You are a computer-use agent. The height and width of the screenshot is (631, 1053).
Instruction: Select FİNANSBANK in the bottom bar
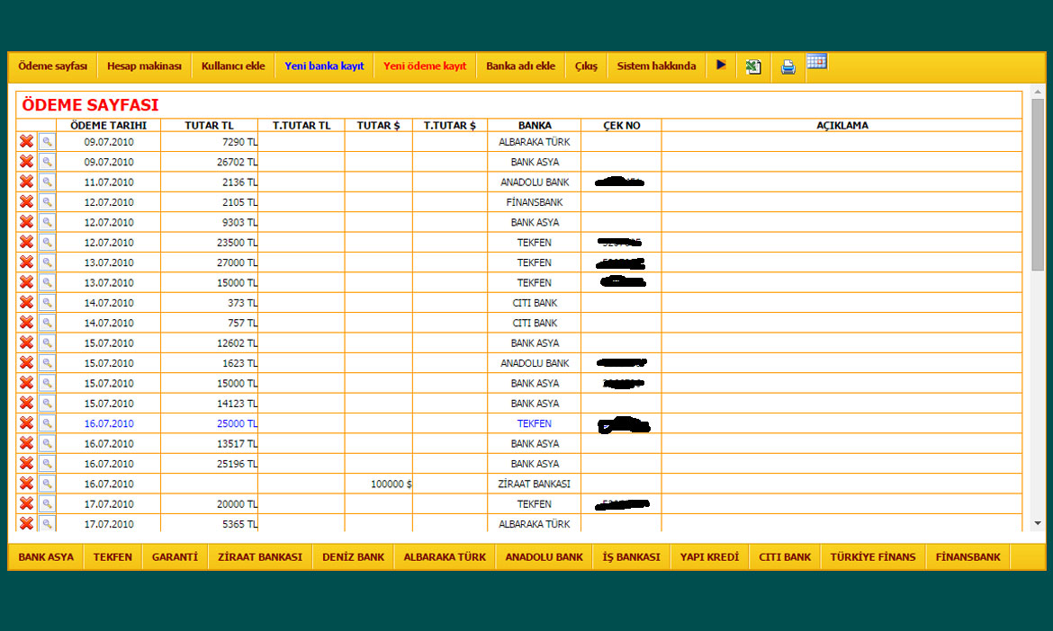click(x=967, y=556)
